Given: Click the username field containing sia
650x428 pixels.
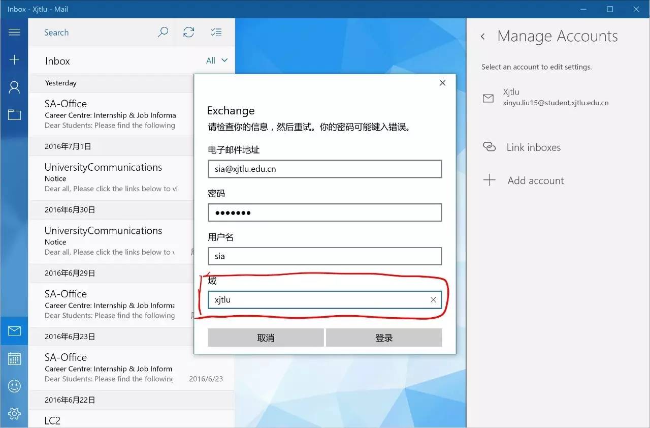Looking at the screenshot, I should (x=325, y=256).
